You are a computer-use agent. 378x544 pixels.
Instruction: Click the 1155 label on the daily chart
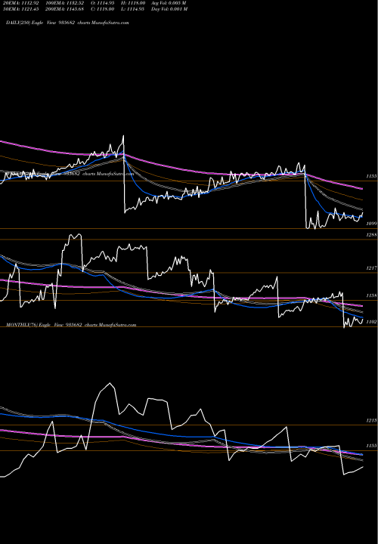click(371, 176)
